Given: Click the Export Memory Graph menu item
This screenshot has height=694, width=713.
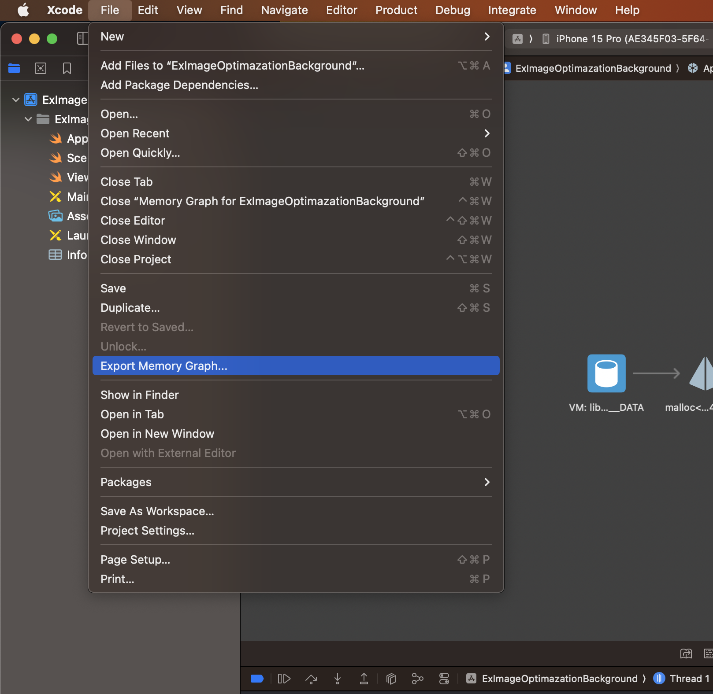Looking at the screenshot, I should coord(296,365).
